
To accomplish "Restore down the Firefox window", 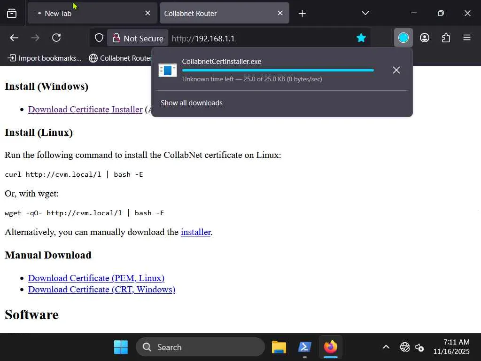I will pos(441,13).
